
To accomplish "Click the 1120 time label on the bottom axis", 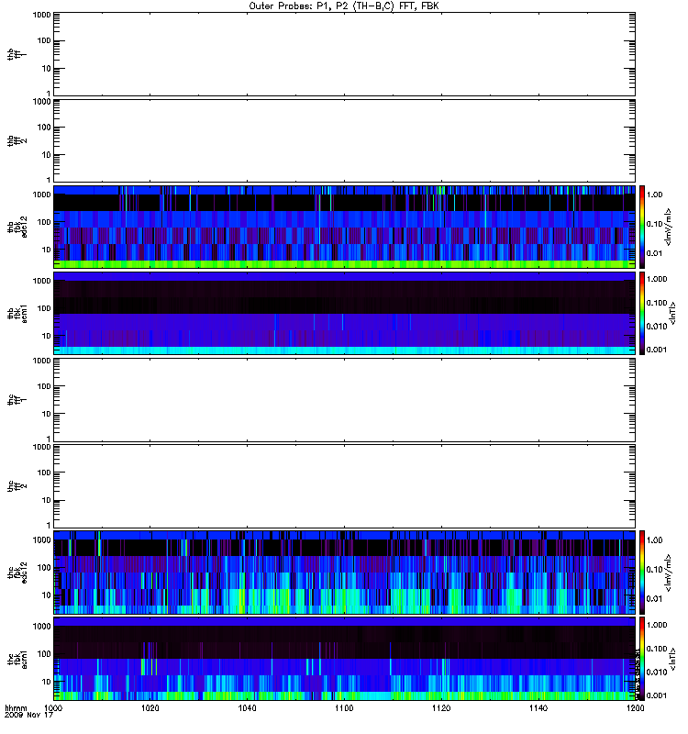I will click(441, 707).
